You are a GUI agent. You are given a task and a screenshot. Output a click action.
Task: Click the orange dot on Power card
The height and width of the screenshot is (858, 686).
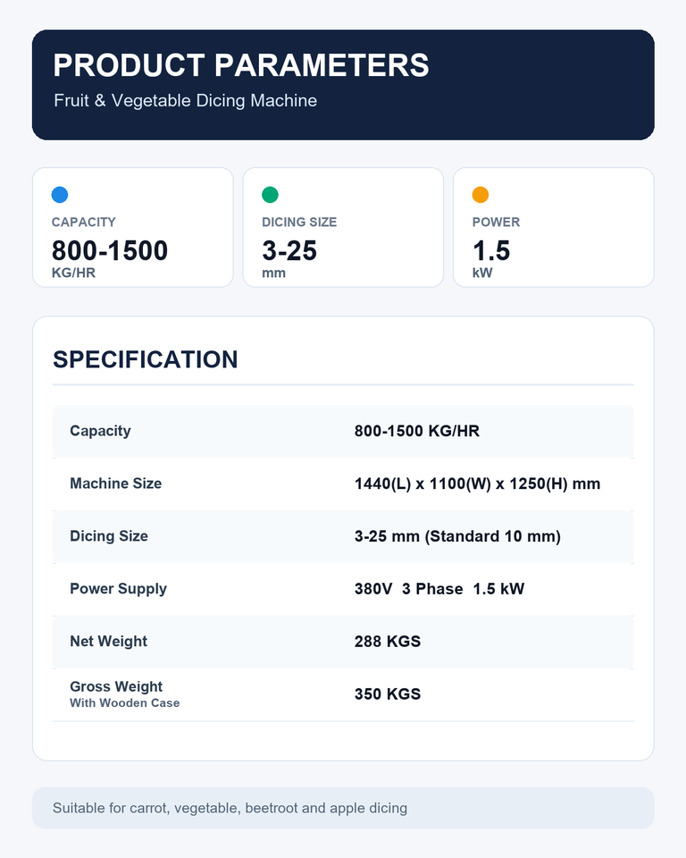[481, 195]
